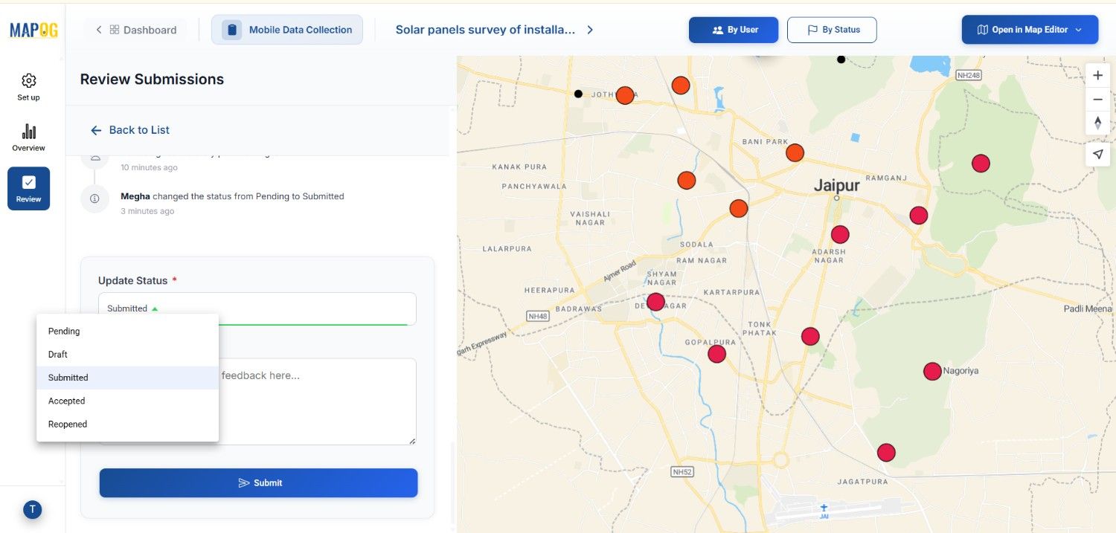The height and width of the screenshot is (533, 1116).
Task: Select the Reopened status option
Action: [67, 424]
